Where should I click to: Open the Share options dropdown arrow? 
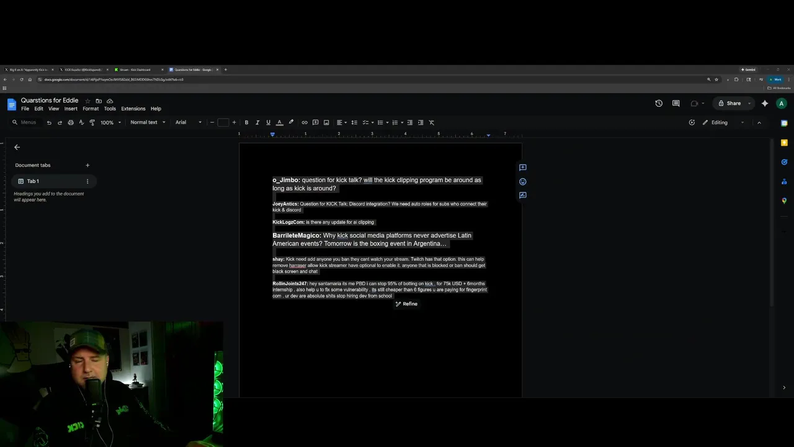749,104
